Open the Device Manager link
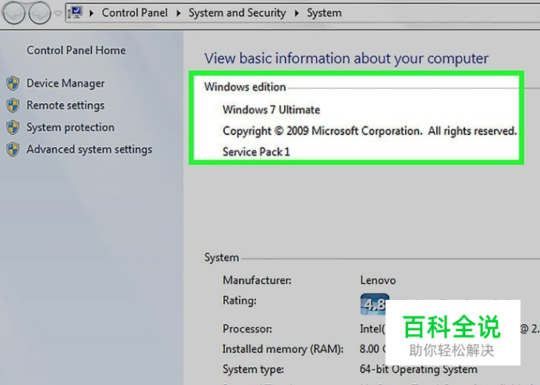This screenshot has width=540, height=385. (66, 84)
